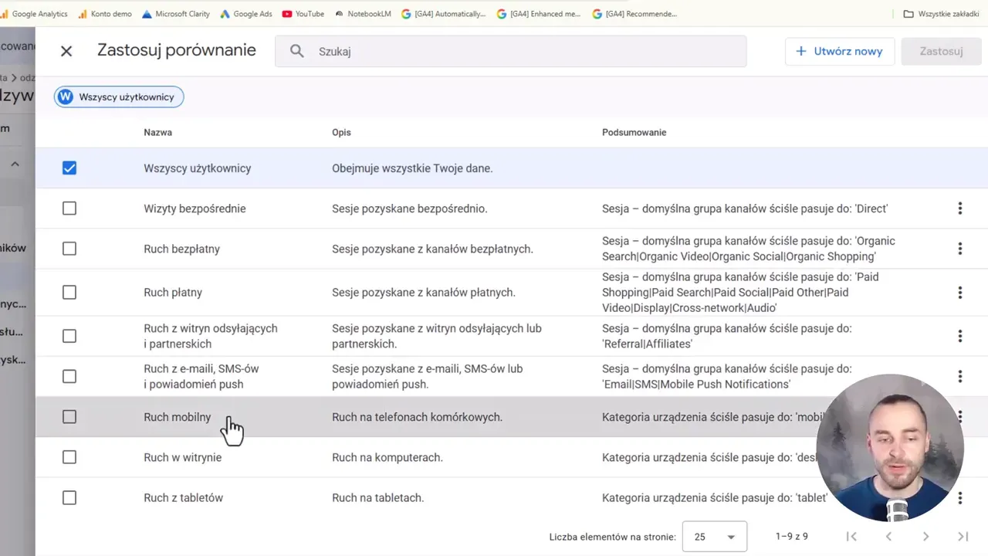This screenshot has width=988, height=556.
Task: Open YouTube bookmark
Action: pyautogui.click(x=303, y=14)
